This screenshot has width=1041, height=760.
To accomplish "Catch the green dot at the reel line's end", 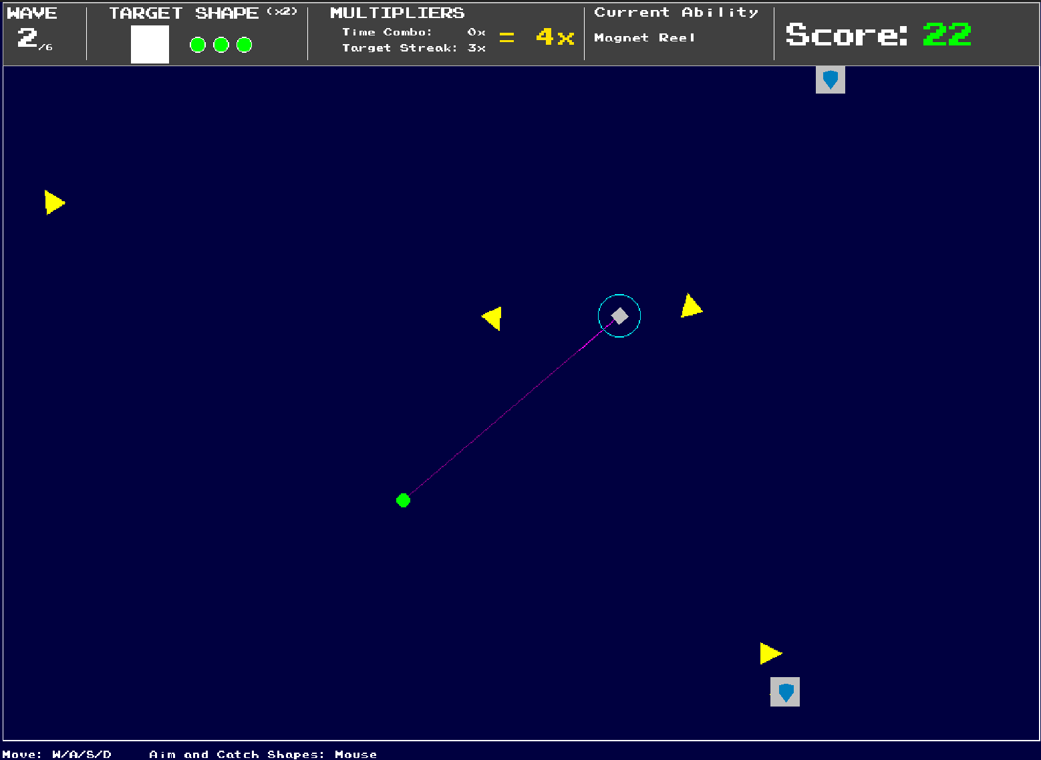I will 403,500.
